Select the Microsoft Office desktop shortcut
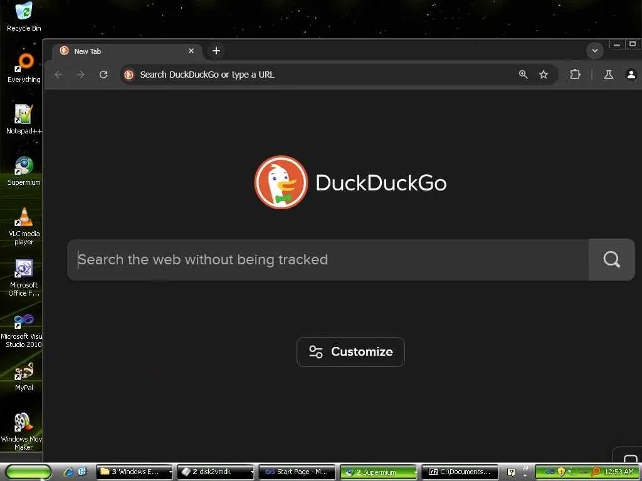 pos(24,277)
